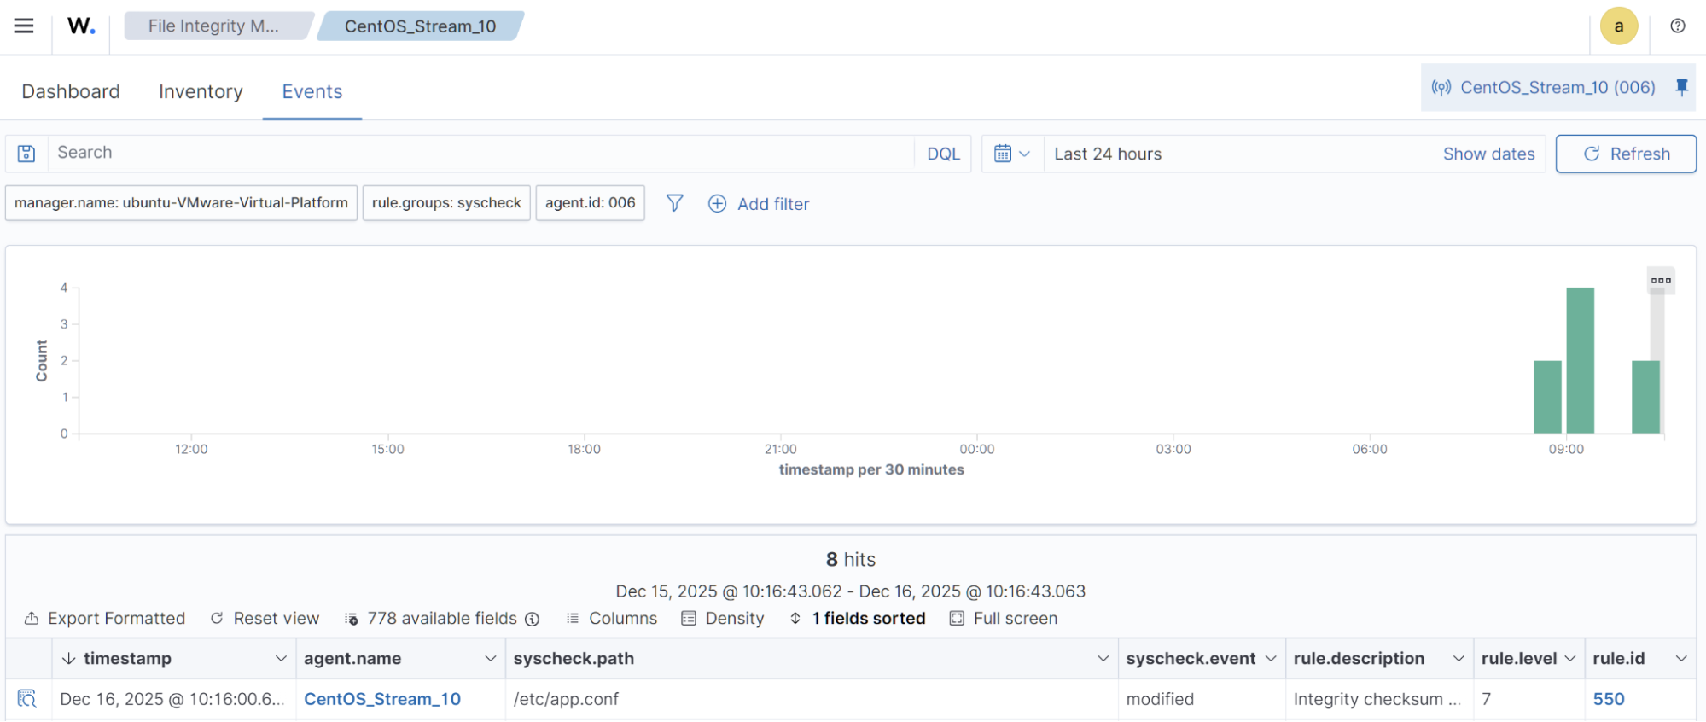Image resolution: width=1706 pixels, height=722 pixels.
Task: Select the Events tab
Action: pyautogui.click(x=312, y=91)
